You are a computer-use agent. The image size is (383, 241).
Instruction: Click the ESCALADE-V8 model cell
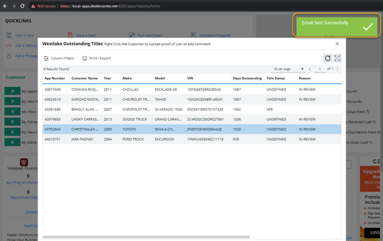(x=165, y=89)
